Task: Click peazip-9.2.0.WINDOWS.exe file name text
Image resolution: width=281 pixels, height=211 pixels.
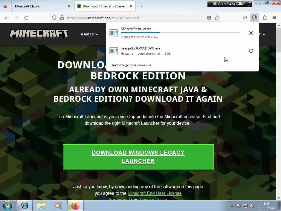Action: tap(140, 48)
